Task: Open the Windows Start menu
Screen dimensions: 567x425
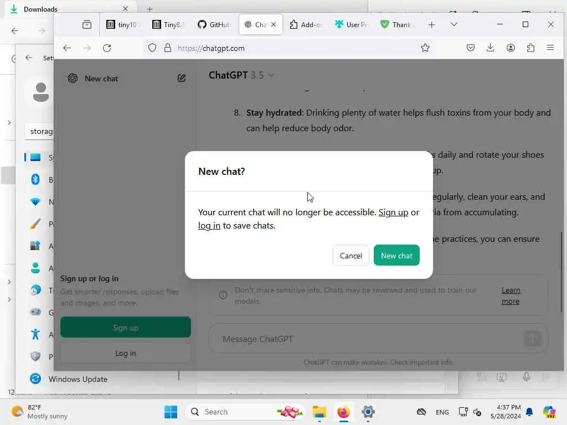Action: pyautogui.click(x=171, y=412)
